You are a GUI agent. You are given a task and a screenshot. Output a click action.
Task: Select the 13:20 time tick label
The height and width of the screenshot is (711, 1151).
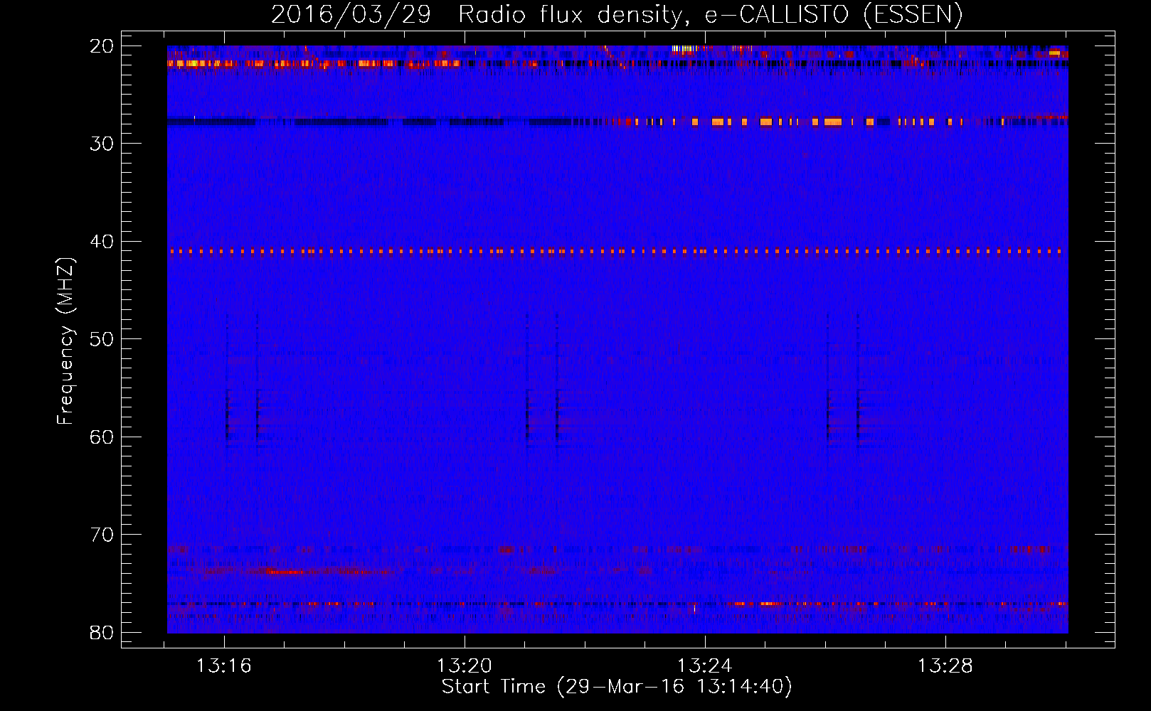[x=465, y=666]
